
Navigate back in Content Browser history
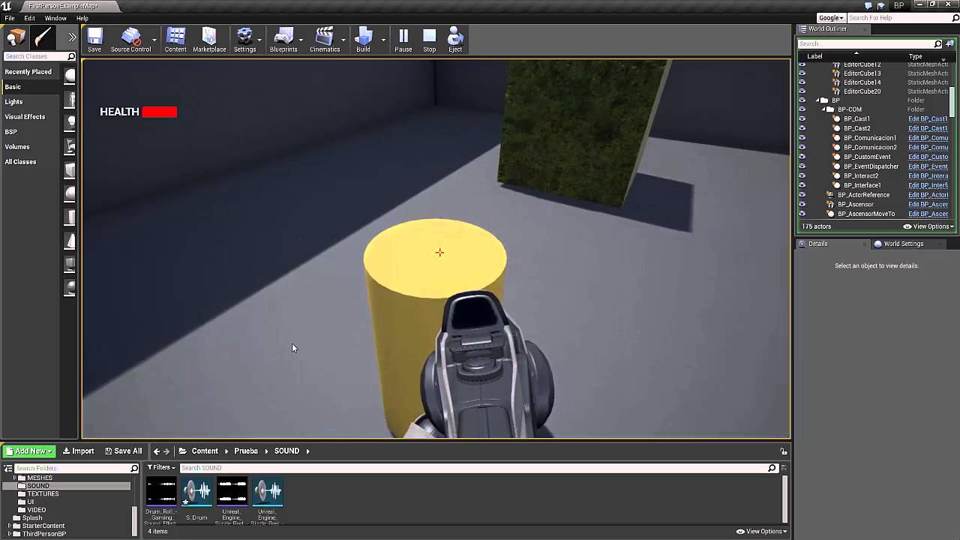click(x=157, y=451)
